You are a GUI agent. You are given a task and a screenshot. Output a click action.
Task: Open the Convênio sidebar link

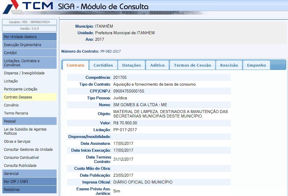tap(11, 105)
